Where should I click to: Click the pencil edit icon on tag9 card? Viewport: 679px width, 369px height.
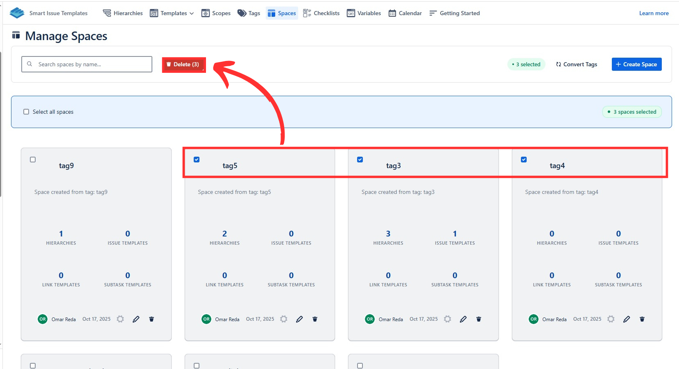(136, 319)
